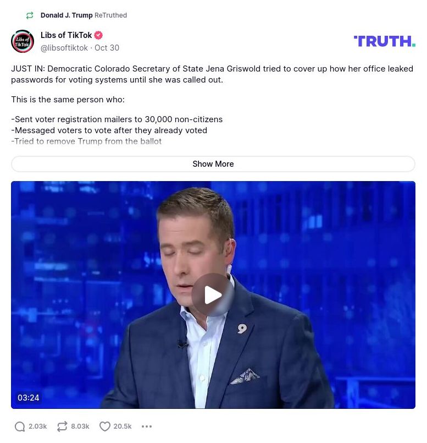Image resolution: width=427 pixels, height=443 pixels.
Task: Click the 2.03k replies count
Action: click(37, 426)
